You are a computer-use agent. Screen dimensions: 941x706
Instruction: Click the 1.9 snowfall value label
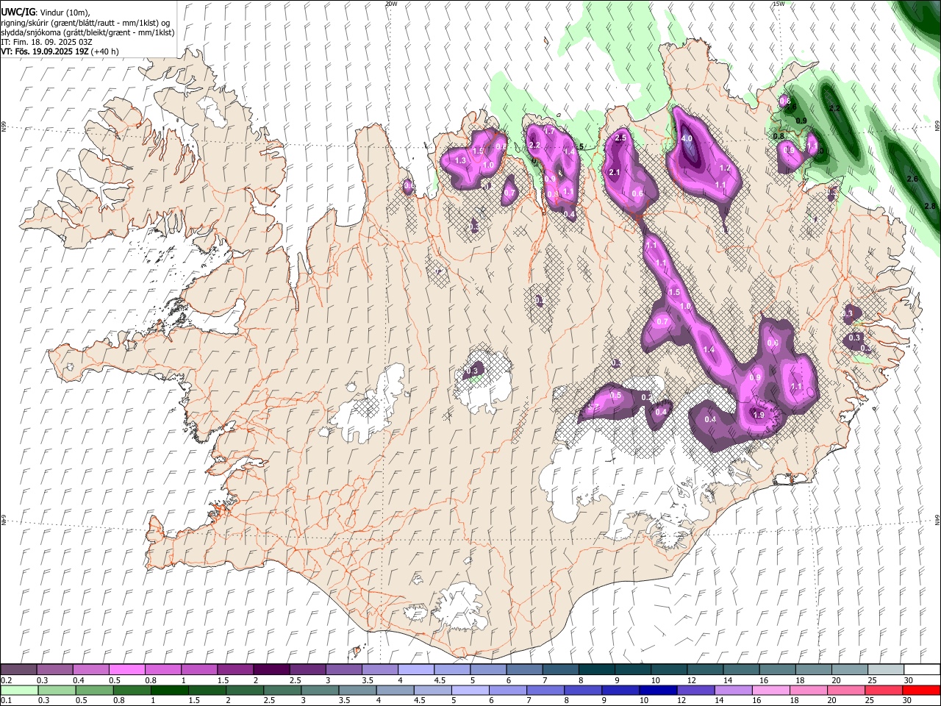[x=759, y=415]
